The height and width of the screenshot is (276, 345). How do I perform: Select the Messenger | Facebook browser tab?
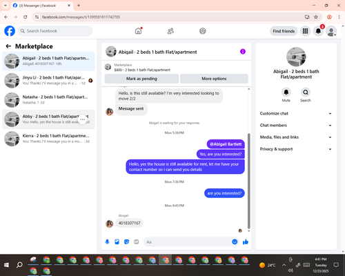[x=42, y=6]
